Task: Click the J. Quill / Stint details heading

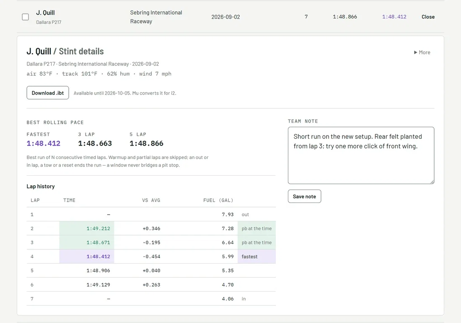Action: click(65, 51)
